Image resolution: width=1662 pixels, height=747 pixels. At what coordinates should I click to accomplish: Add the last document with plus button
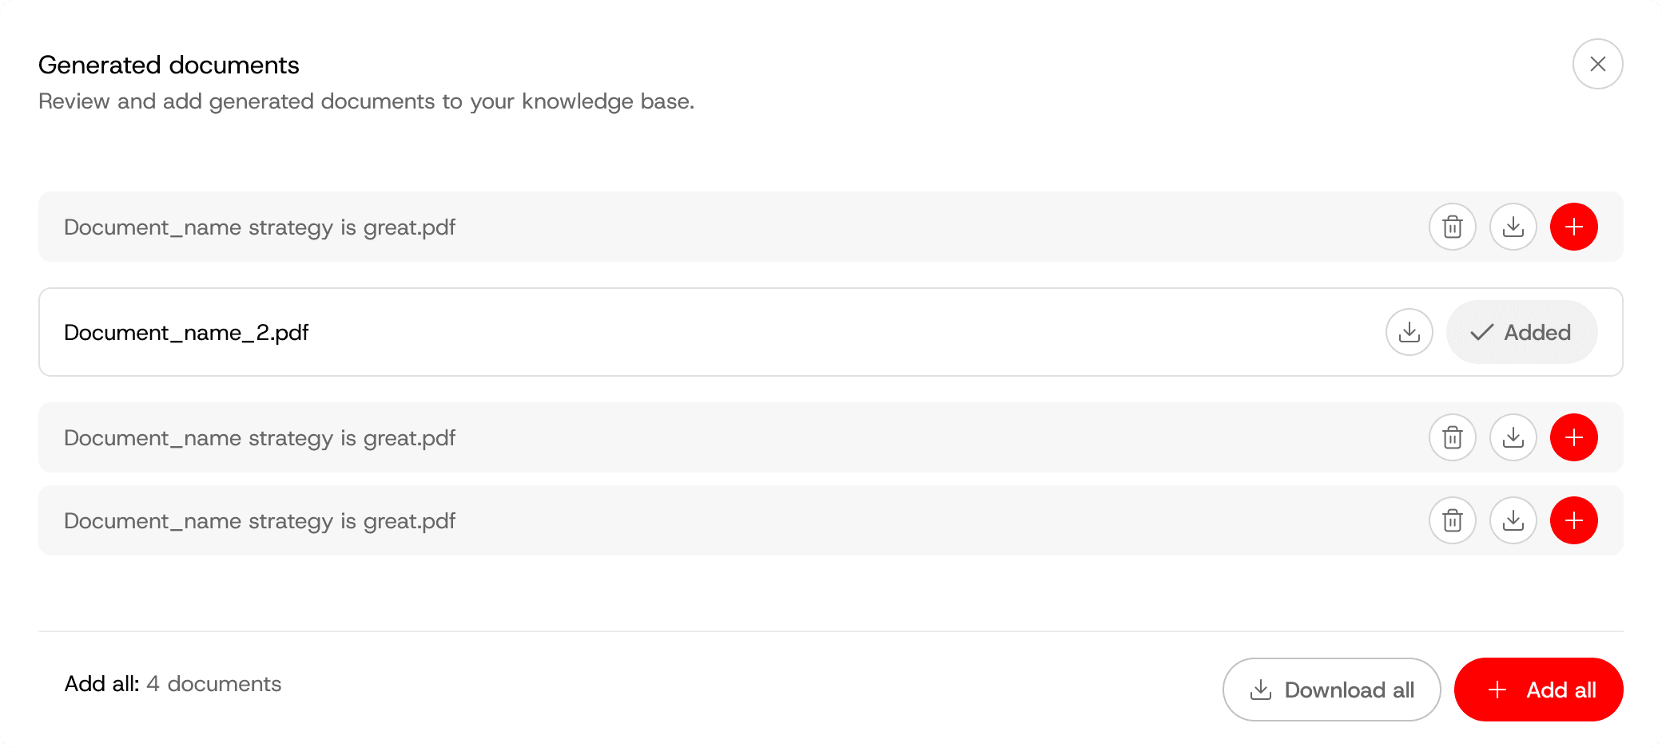[x=1574, y=520]
